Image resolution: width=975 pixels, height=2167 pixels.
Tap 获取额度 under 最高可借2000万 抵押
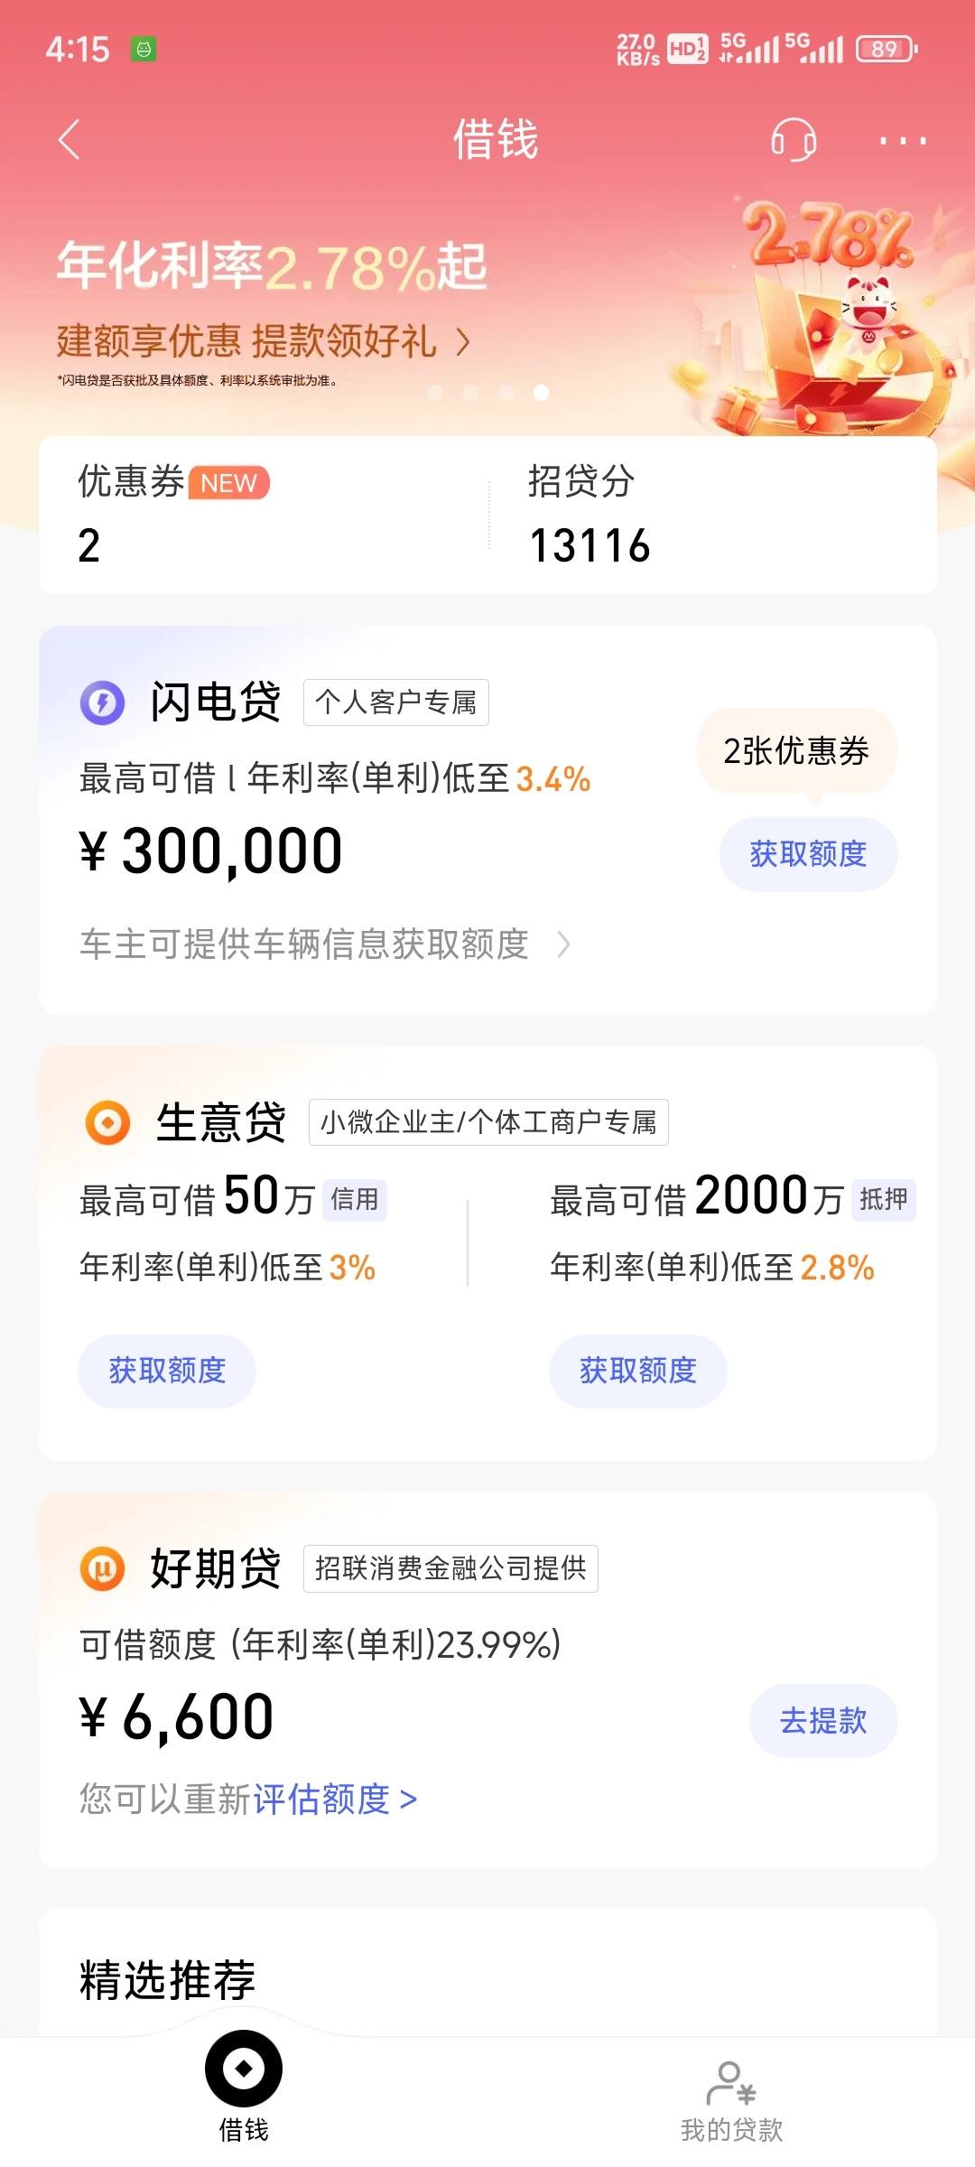637,1371
